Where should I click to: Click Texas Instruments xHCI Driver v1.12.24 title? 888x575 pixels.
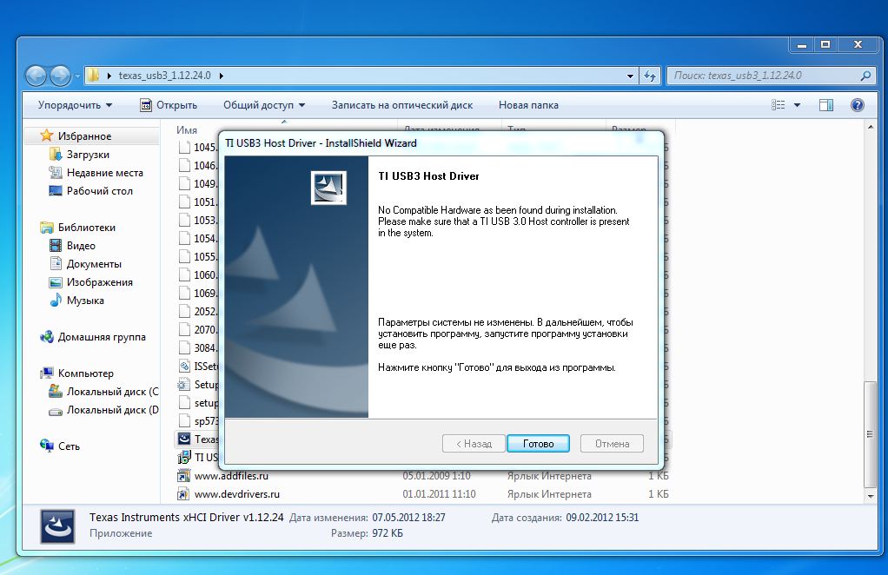pos(186,518)
